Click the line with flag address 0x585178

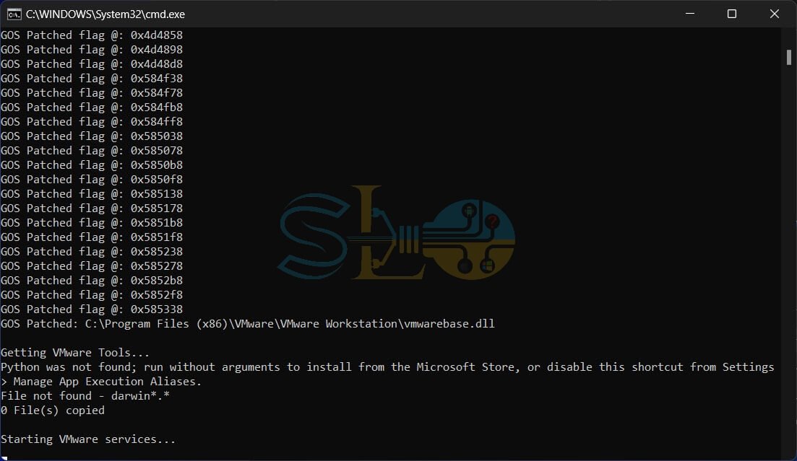point(92,208)
